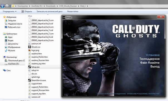Click Записать на оптический диск button

(50, 11)
